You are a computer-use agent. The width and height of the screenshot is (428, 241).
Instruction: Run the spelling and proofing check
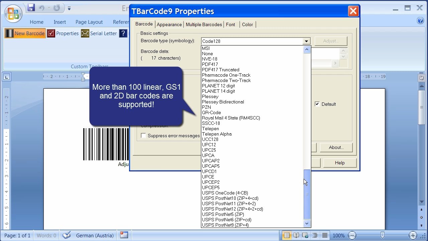[x=67, y=235]
